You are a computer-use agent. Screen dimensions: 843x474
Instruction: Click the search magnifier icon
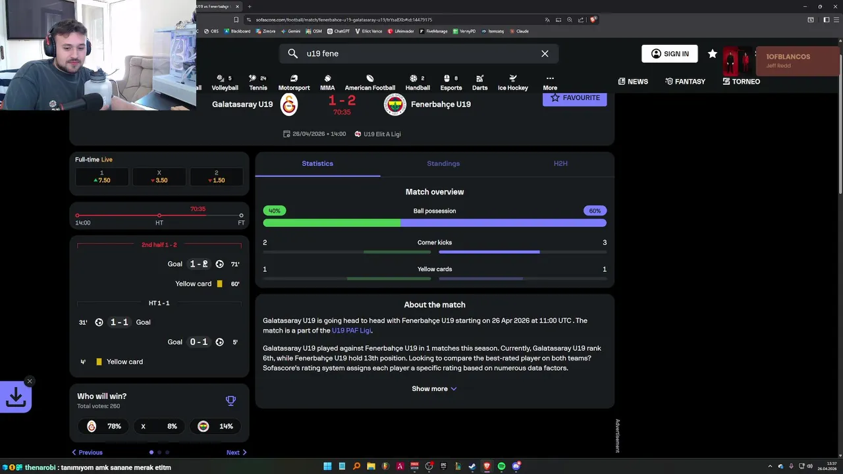[x=292, y=53]
